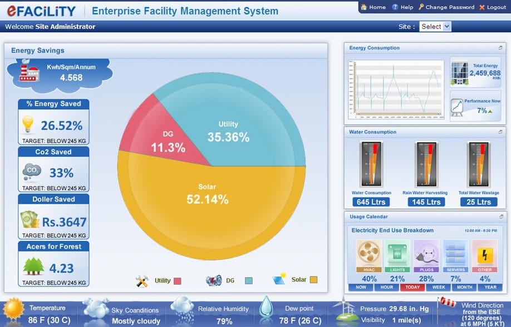This screenshot has height=327, width=511.
Task: Select the MONTH time range tab
Action: coord(464,287)
